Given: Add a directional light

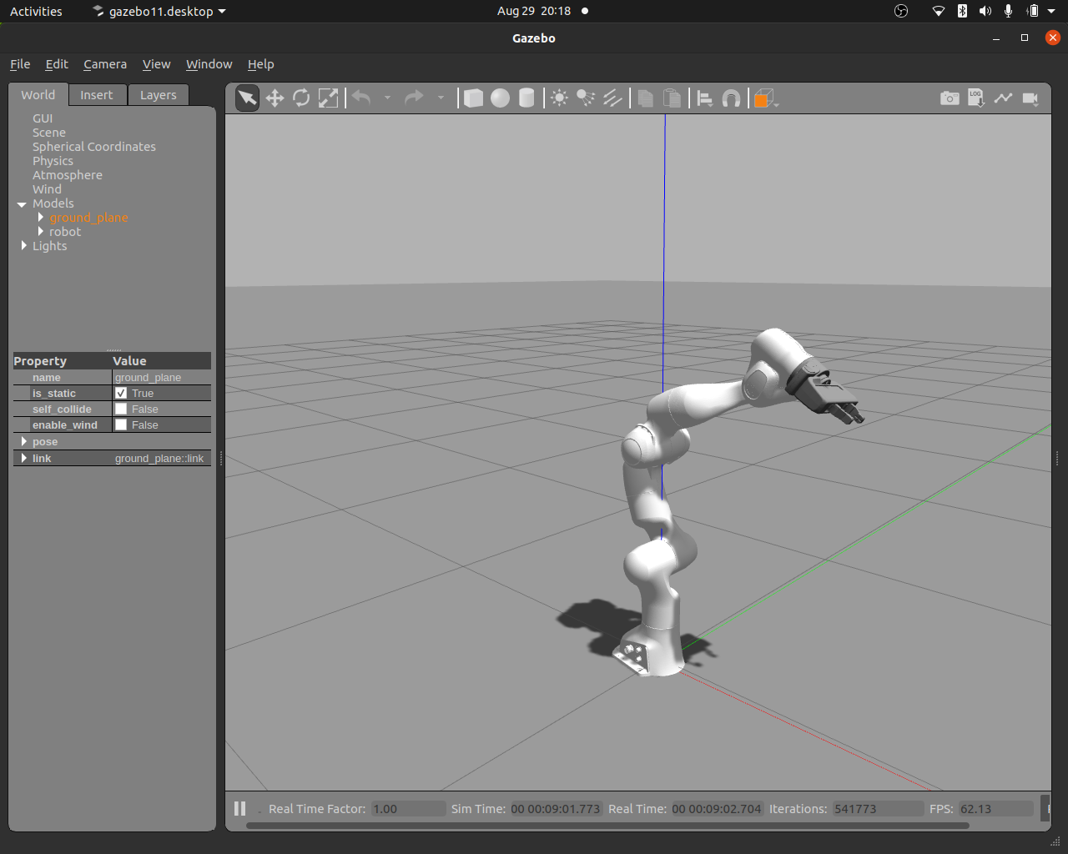Looking at the screenshot, I should [x=613, y=98].
